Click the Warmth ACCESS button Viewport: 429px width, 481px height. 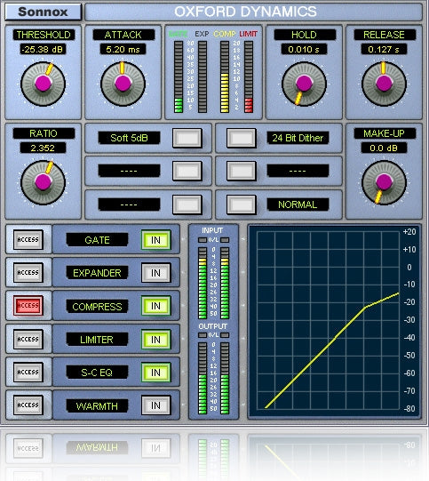28,405
